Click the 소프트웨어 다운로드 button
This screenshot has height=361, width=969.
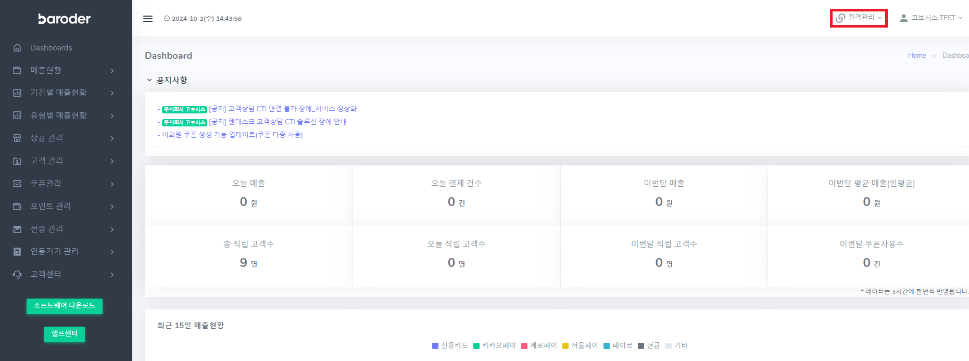click(x=65, y=306)
